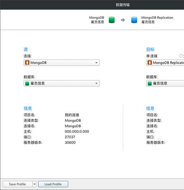The width and height of the screenshot is (184, 190).
Task: Open the target MongoDB Replication connection dropdown
Action: tap(165, 63)
